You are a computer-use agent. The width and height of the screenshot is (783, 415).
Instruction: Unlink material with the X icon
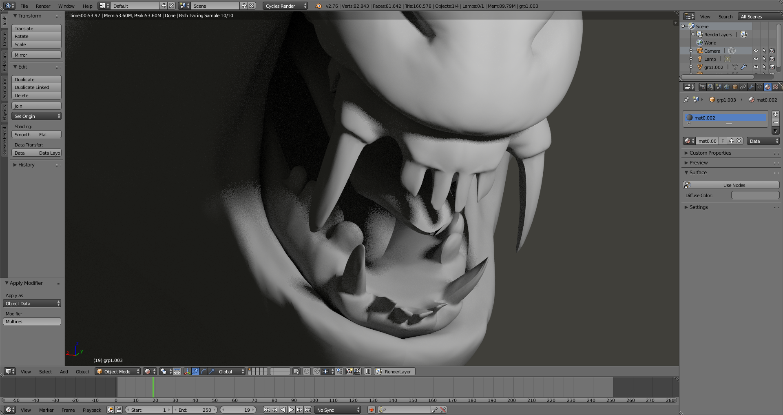pos(739,141)
